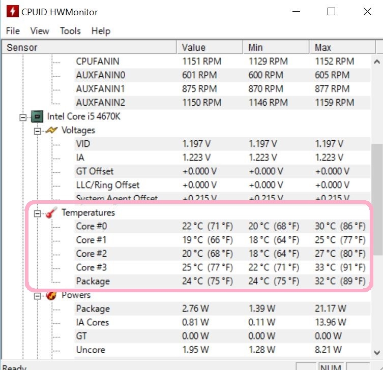Click the 0.81 W IA Cores value

[x=195, y=322]
